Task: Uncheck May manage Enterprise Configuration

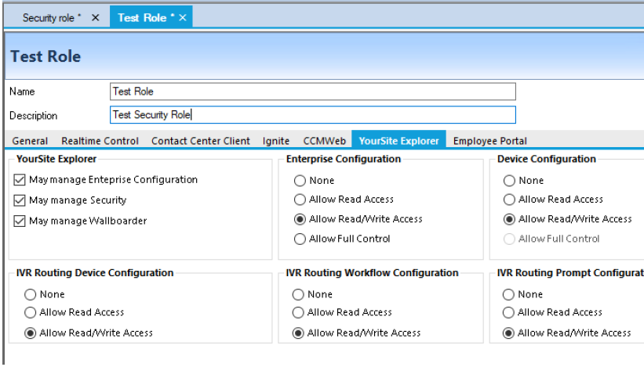Action: (20, 180)
